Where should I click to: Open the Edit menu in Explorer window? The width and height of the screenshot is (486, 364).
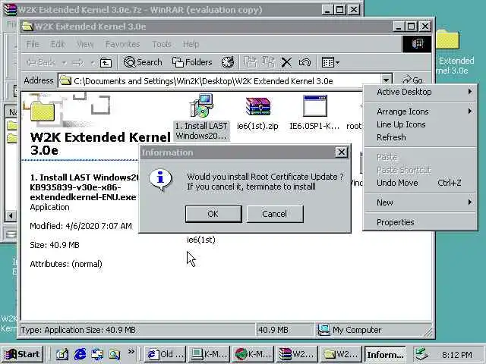click(58, 44)
